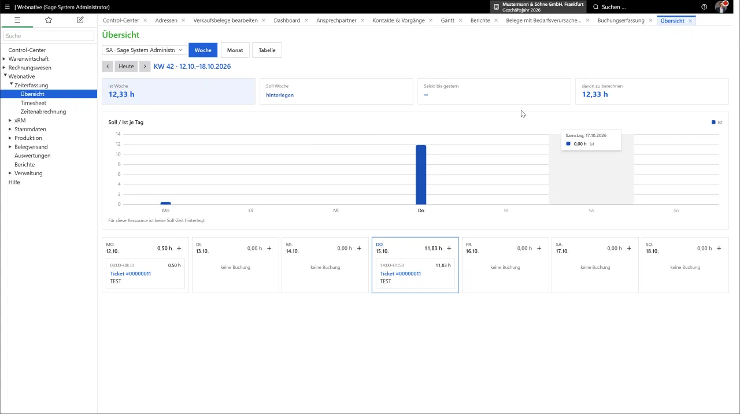Switch to the Adressen tab
Viewport: 740px width, 414px height.
166,20
